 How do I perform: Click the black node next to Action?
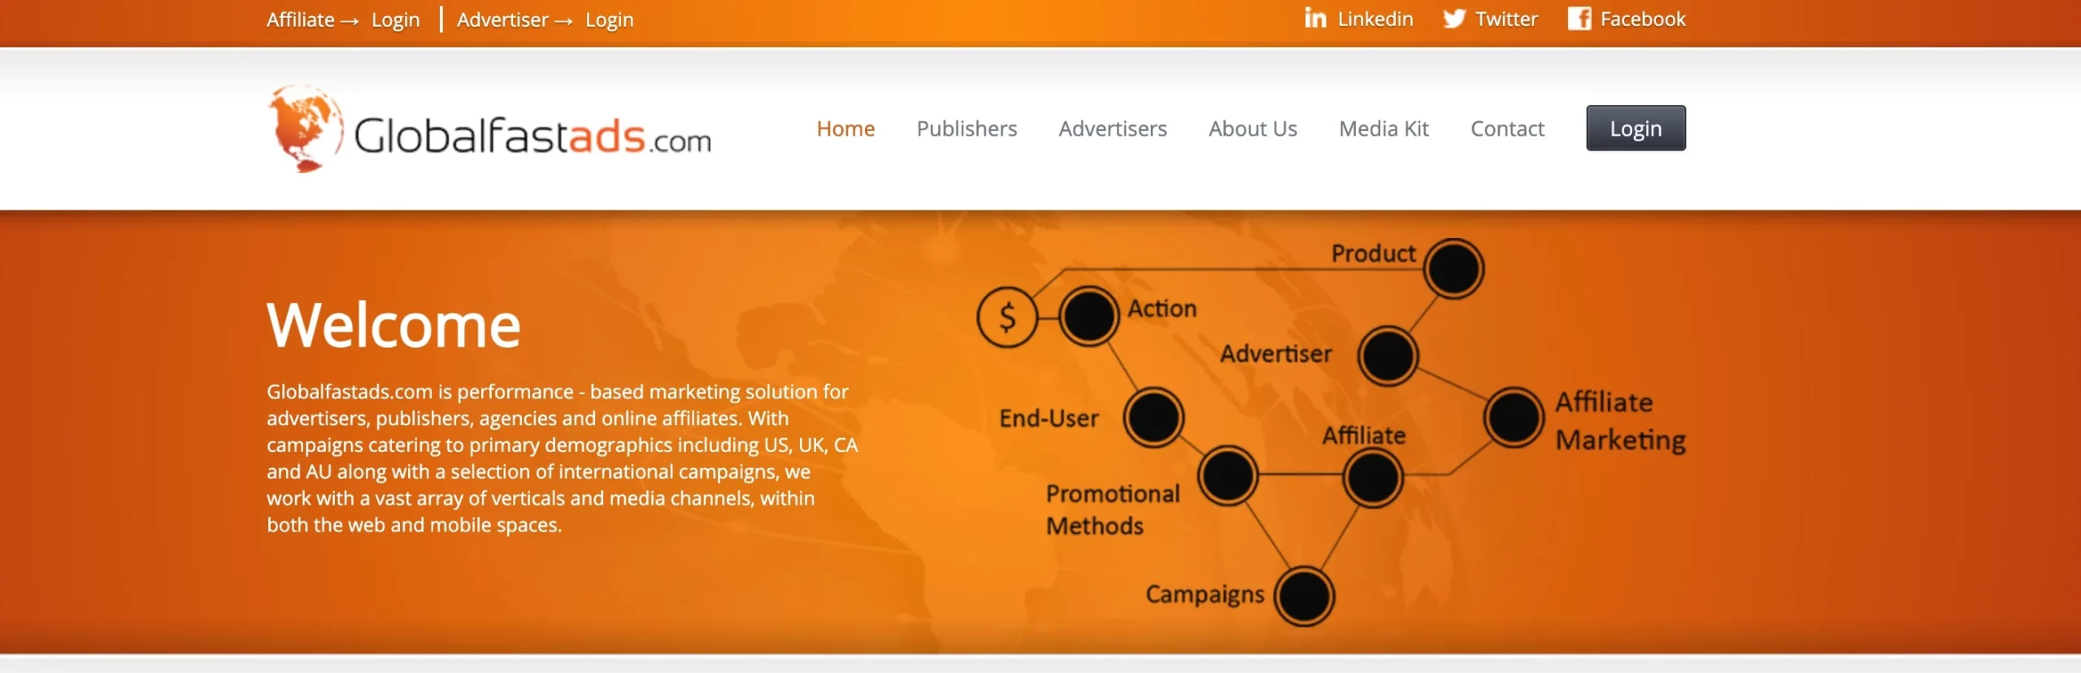1088,316
